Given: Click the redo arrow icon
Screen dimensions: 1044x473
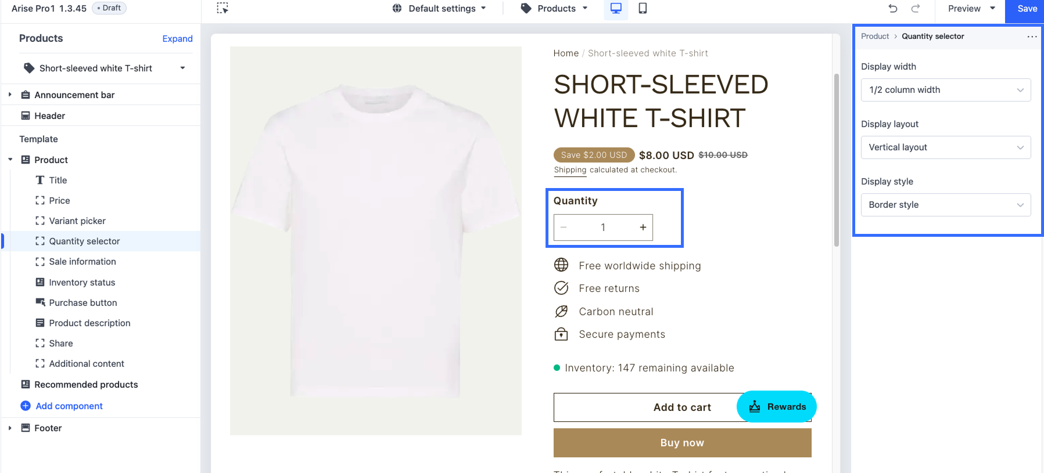Looking at the screenshot, I should tap(915, 9).
